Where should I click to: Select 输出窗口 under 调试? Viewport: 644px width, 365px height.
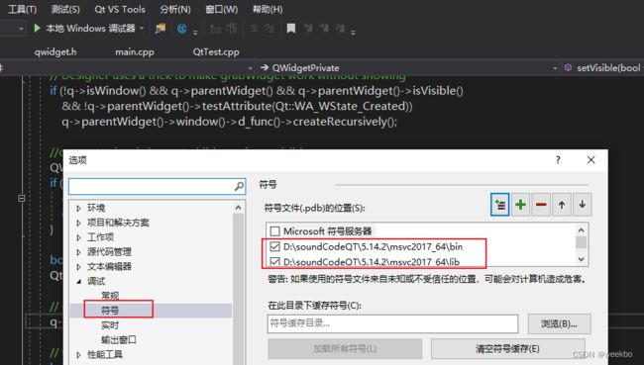(x=119, y=340)
